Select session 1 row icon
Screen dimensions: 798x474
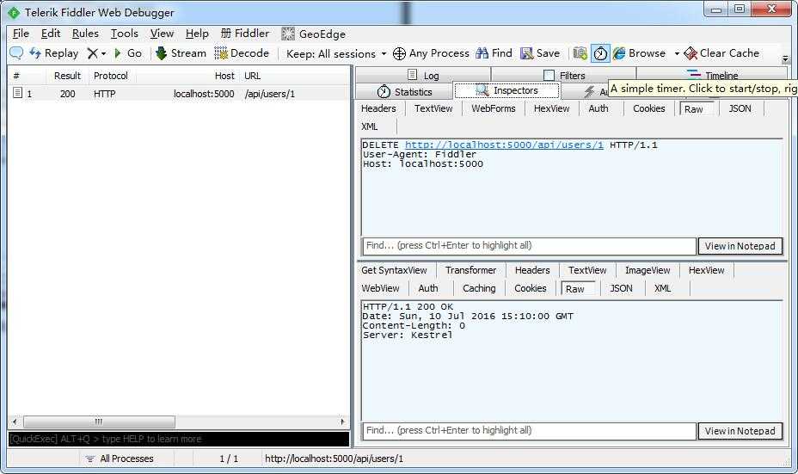click(17, 93)
